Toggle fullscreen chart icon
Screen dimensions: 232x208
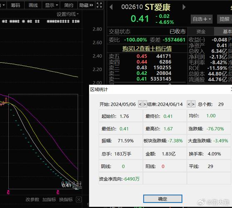pyautogui.click(x=99, y=5)
